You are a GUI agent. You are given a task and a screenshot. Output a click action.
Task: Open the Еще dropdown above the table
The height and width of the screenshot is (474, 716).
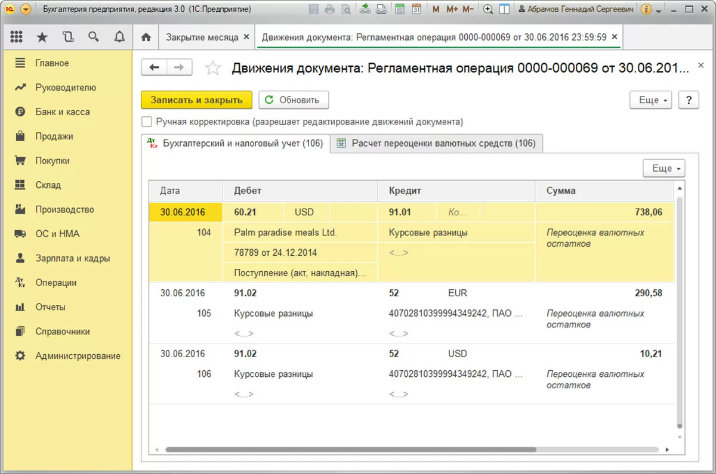[663, 169]
